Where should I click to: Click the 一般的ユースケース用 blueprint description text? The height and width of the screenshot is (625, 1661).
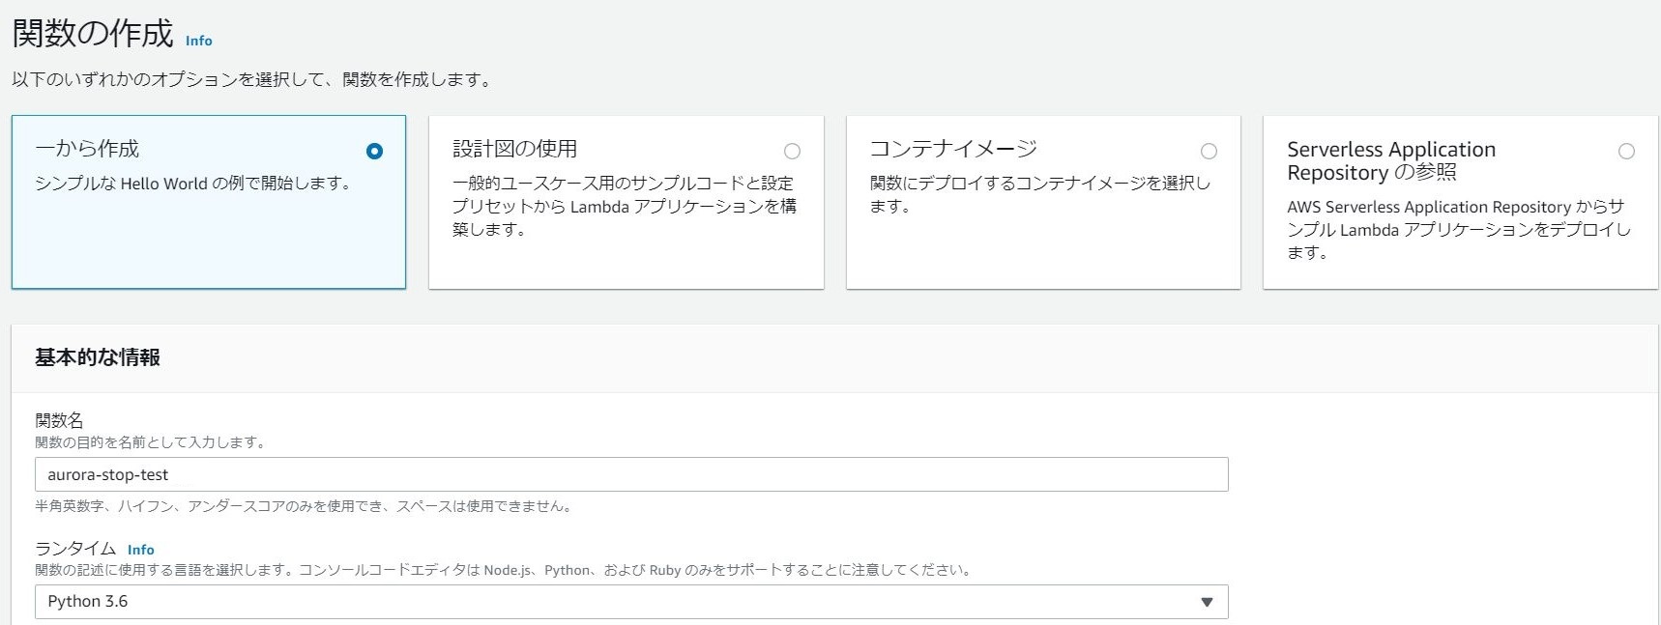[x=624, y=206]
